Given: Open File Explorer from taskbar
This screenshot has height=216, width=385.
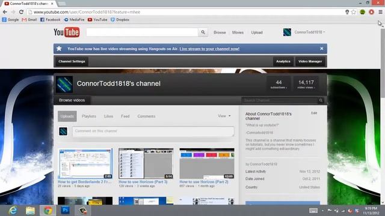Looking at the screenshot, I should coord(30,211).
